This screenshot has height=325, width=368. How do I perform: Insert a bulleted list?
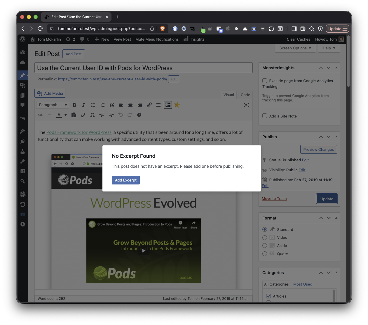93,105
